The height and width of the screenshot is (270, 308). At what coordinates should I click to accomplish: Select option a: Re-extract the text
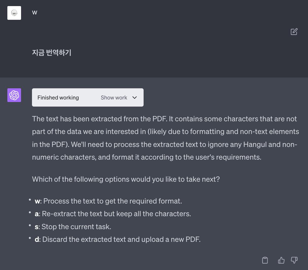(x=113, y=214)
